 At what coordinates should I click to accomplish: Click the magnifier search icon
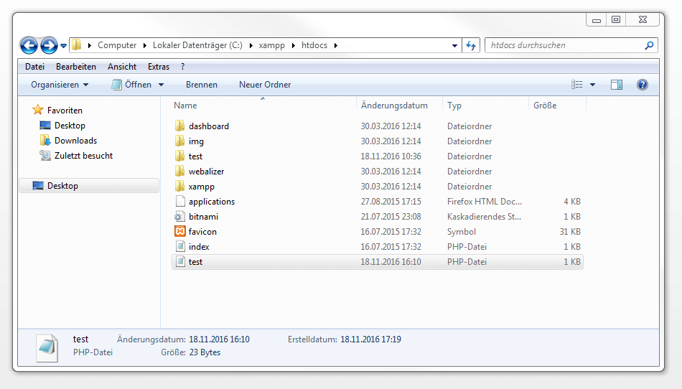[x=649, y=45]
